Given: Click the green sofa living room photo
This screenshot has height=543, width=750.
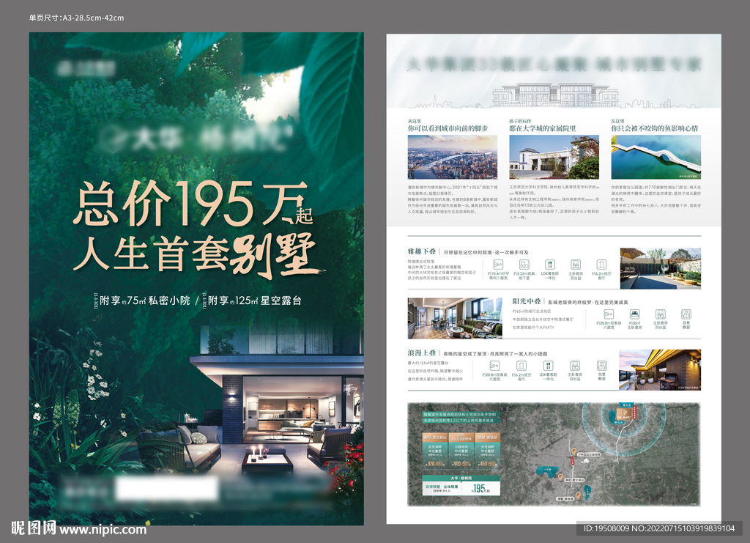Looking at the screenshot, I should coord(455,318).
